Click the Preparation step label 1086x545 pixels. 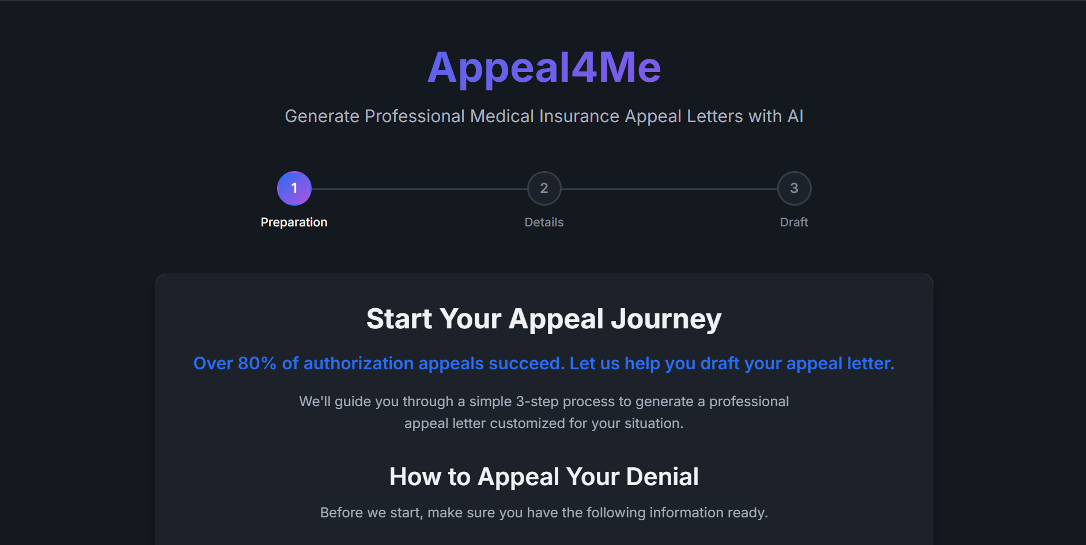tap(294, 222)
